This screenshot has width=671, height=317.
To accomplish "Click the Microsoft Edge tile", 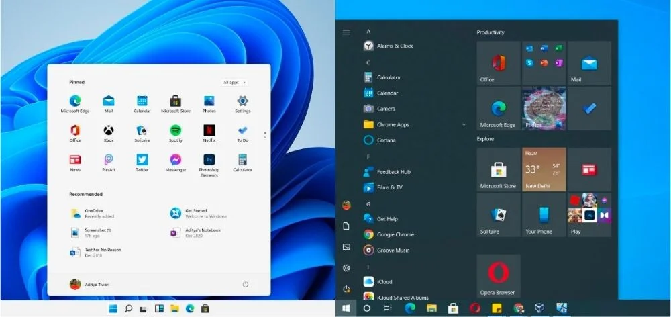I will click(499, 108).
